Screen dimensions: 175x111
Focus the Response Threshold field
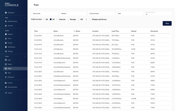pos(158,13)
